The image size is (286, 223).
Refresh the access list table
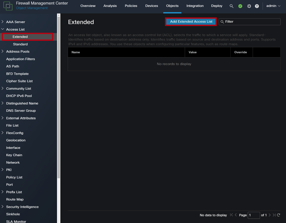278,215
